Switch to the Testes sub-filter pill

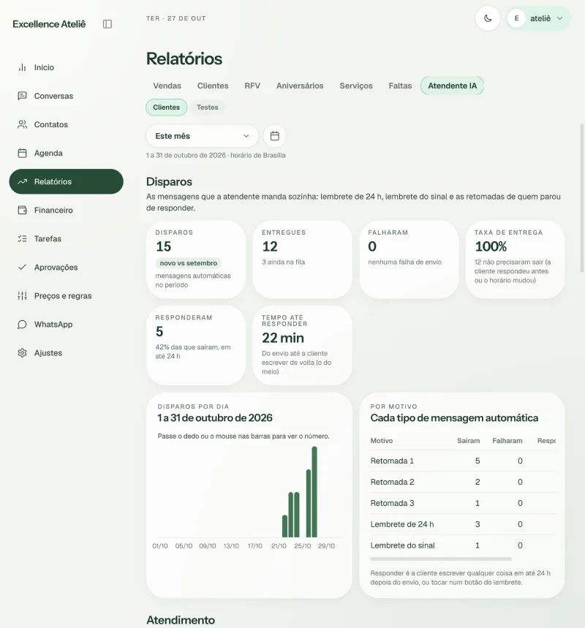(208, 107)
